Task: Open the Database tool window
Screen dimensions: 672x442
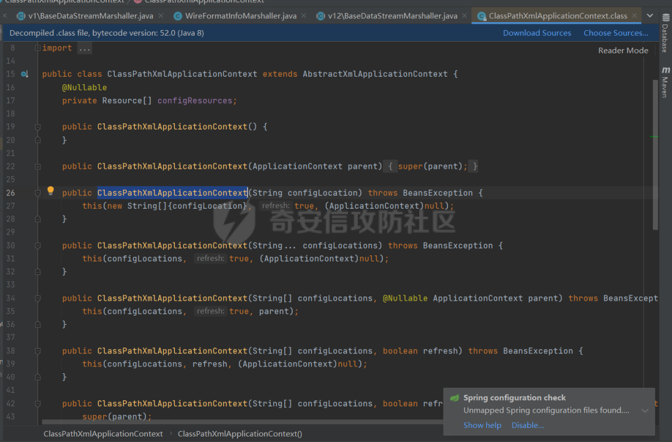Action: pos(665,34)
